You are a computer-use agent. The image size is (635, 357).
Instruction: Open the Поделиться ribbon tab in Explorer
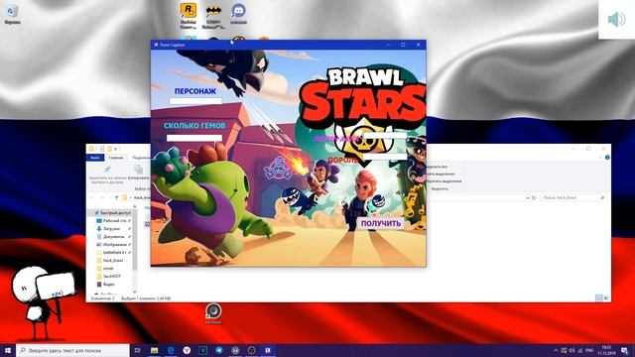coord(141,158)
